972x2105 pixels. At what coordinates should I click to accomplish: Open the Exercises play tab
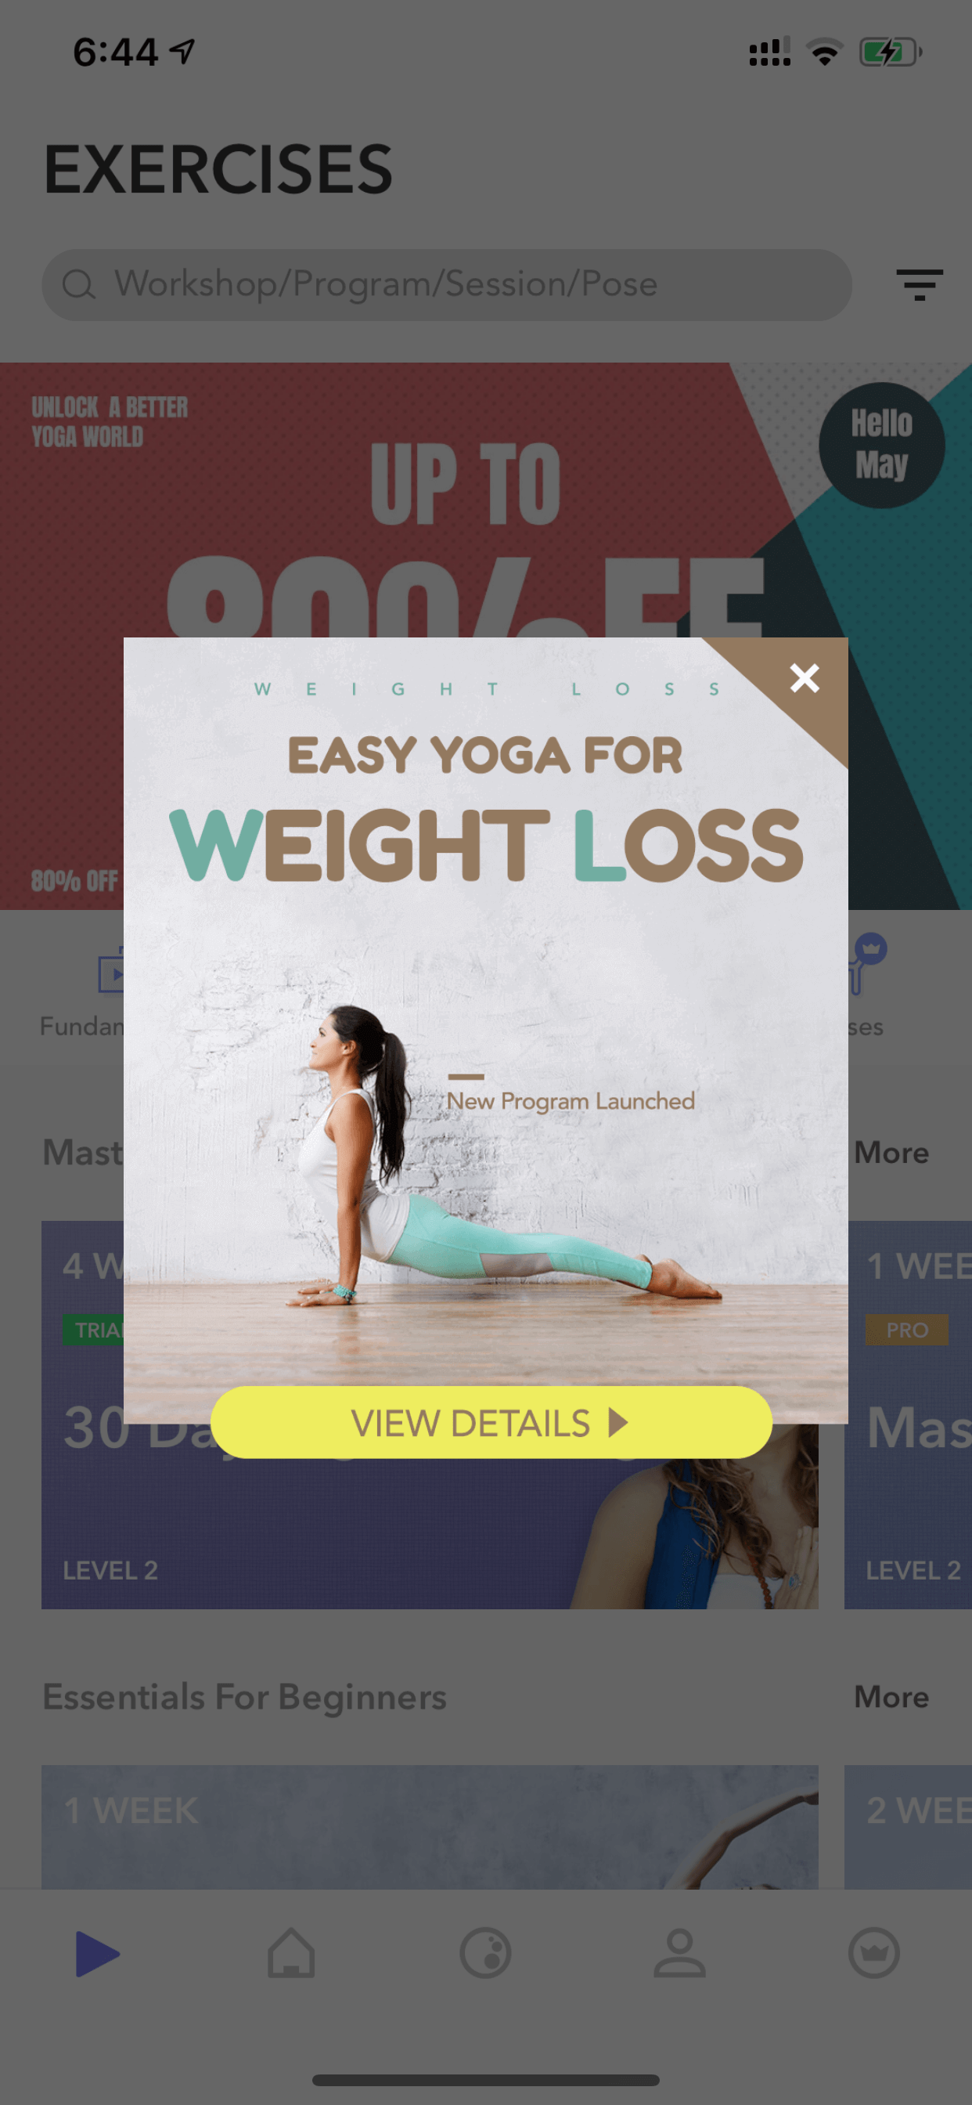(x=97, y=1954)
